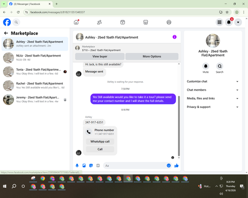Expand Media, files and links section
This screenshot has height=198, width=248.
tap(213, 99)
